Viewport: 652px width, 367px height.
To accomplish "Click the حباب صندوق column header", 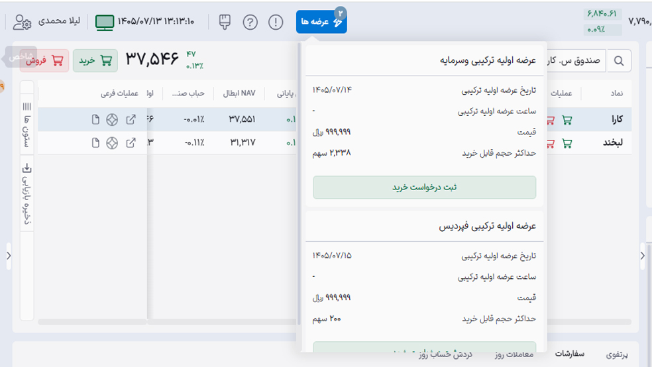I will pyautogui.click(x=188, y=93).
